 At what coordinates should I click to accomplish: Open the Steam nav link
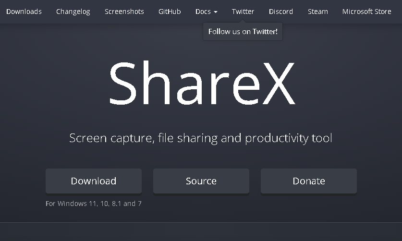pos(317,12)
